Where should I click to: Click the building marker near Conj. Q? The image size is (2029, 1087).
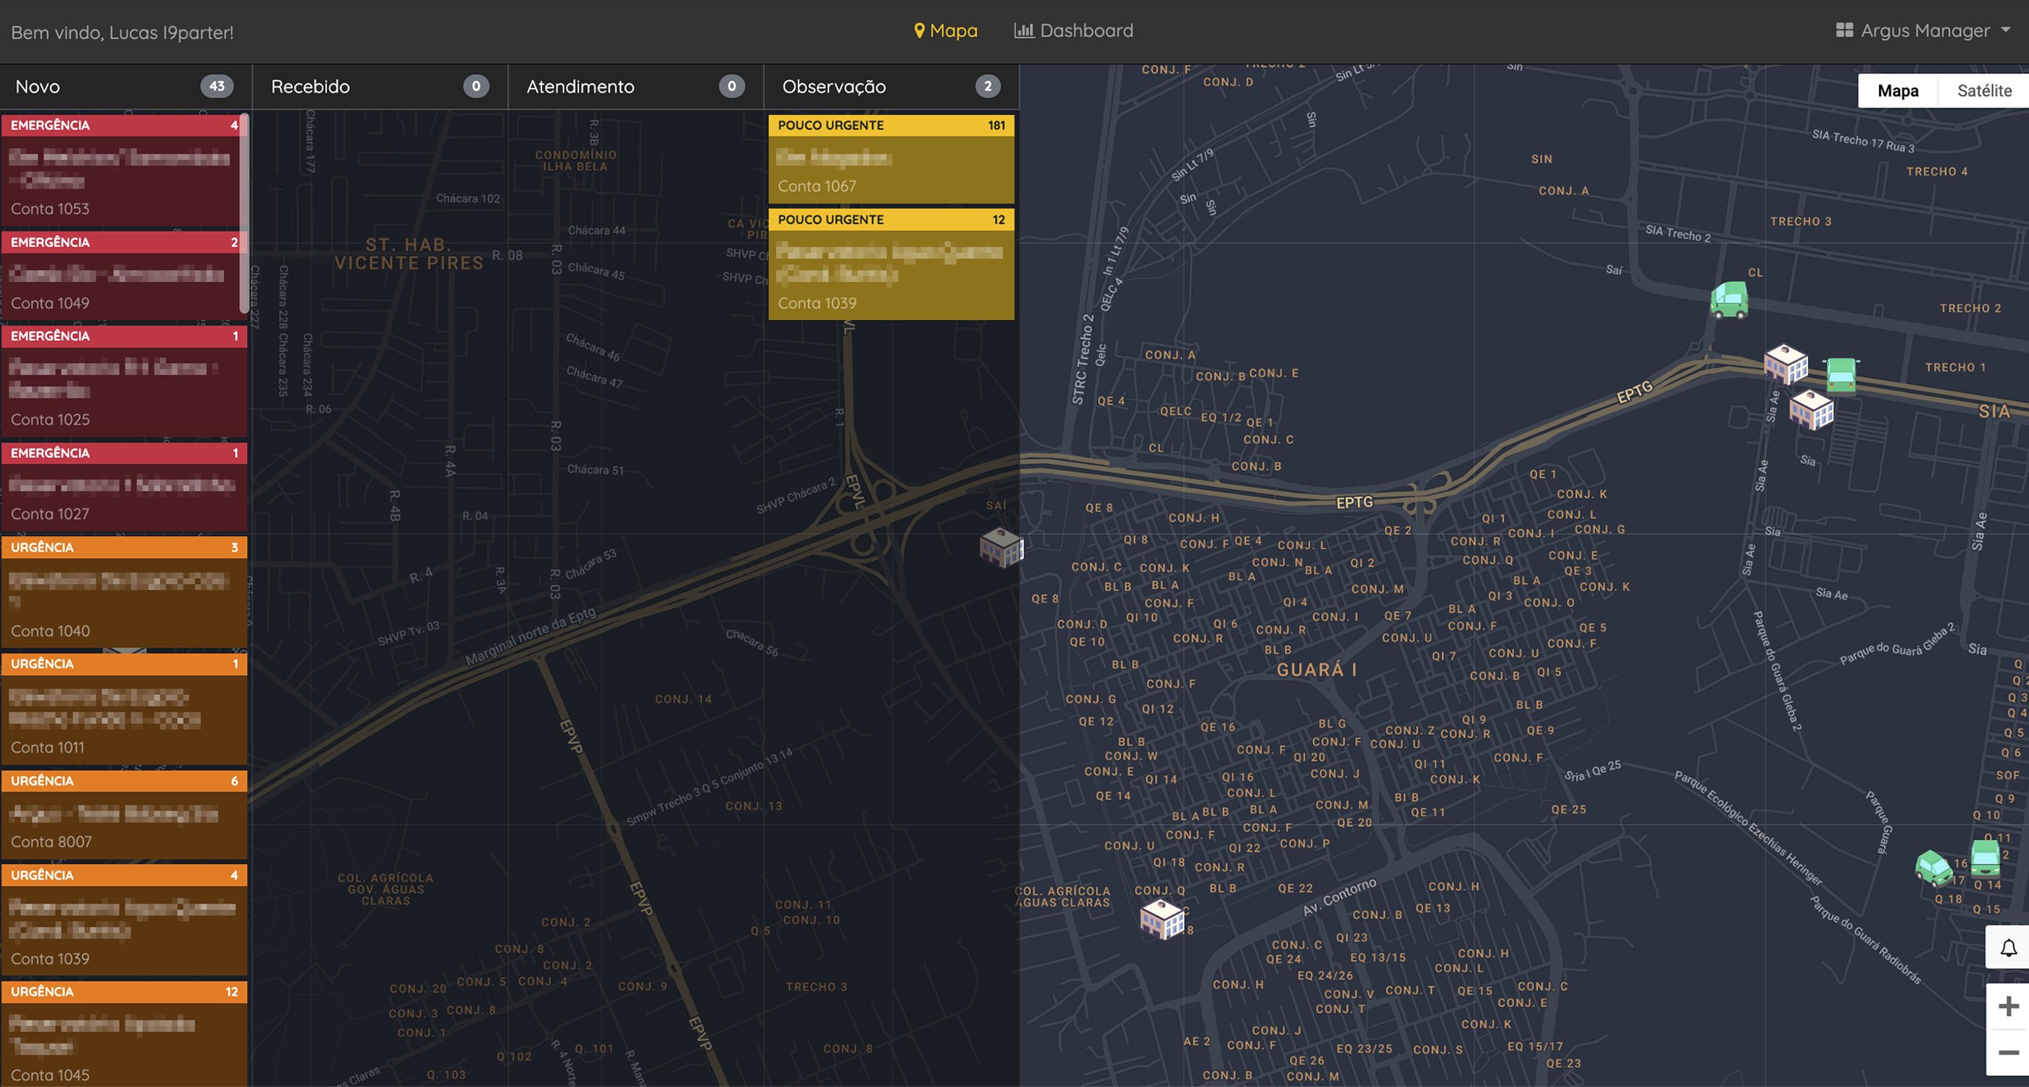[1162, 918]
